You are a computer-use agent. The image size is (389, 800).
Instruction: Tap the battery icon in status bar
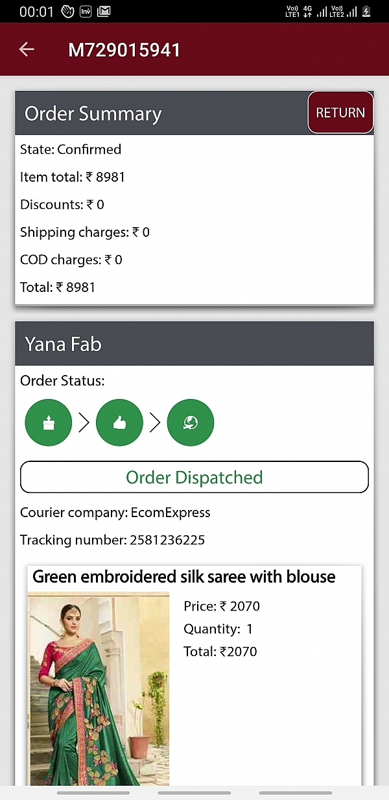pyautogui.click(x=367, y=12)
